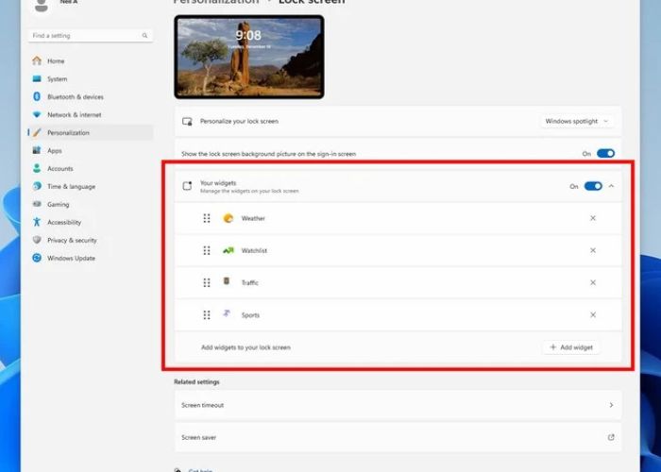The width and height of the screenshot is (661, 472).
Task: Remove the Sports widget
Action: pos(593,314)
